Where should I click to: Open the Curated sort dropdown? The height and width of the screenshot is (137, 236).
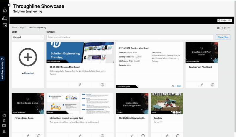[x=28, y=37]
